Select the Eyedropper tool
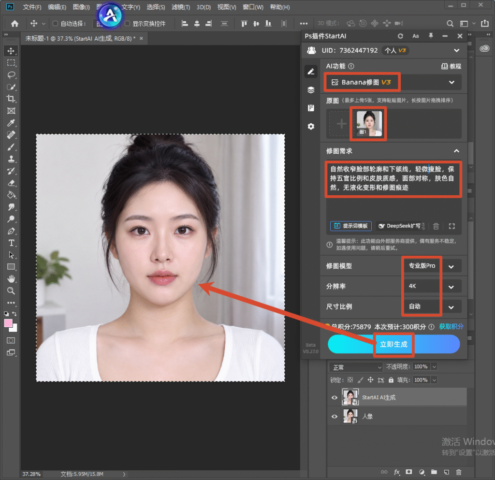Screen dimensions: 495x480 tap(11, 123)
